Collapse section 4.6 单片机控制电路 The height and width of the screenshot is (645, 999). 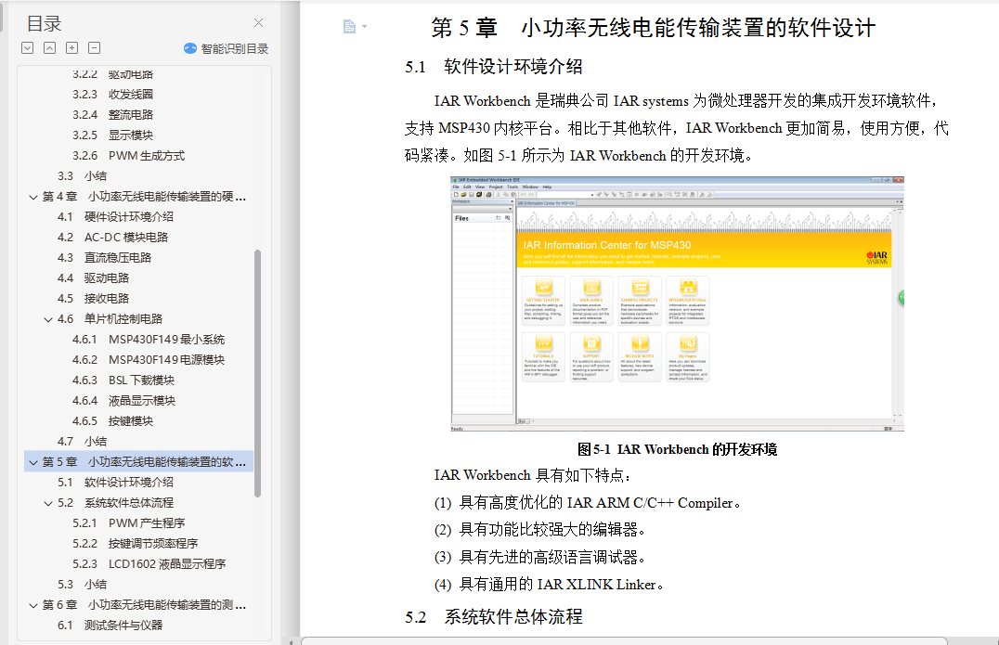pos(47,319)
